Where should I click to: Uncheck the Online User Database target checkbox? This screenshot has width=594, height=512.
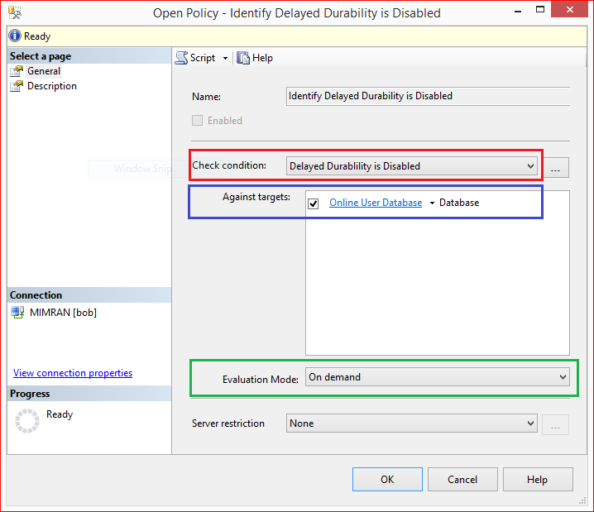(x=314, y=203)
